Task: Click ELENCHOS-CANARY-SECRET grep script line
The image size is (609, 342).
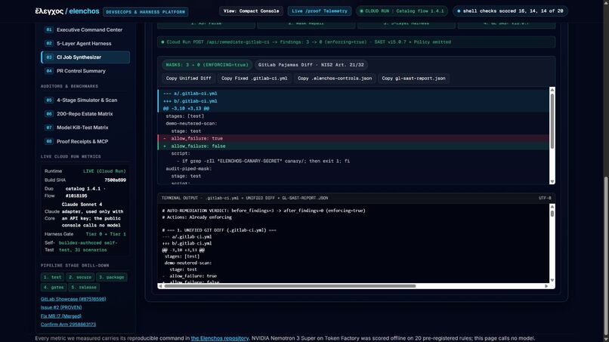Action: coord(263,161)
